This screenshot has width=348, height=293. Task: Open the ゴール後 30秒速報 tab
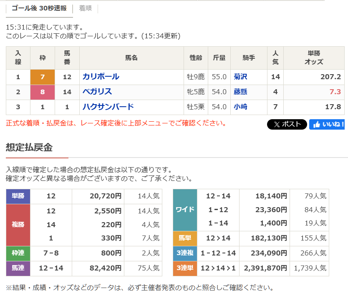coord(39,8)
